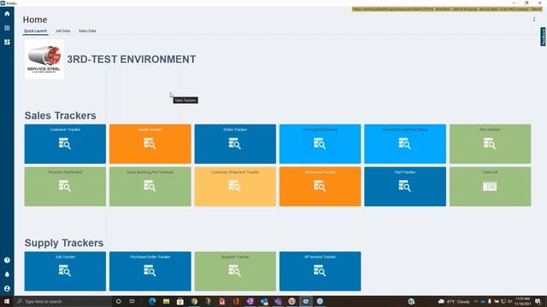This screenshot has height=307, width=547.
Task: Open the orange Quote Tracker tile
Action: [150, 144]
